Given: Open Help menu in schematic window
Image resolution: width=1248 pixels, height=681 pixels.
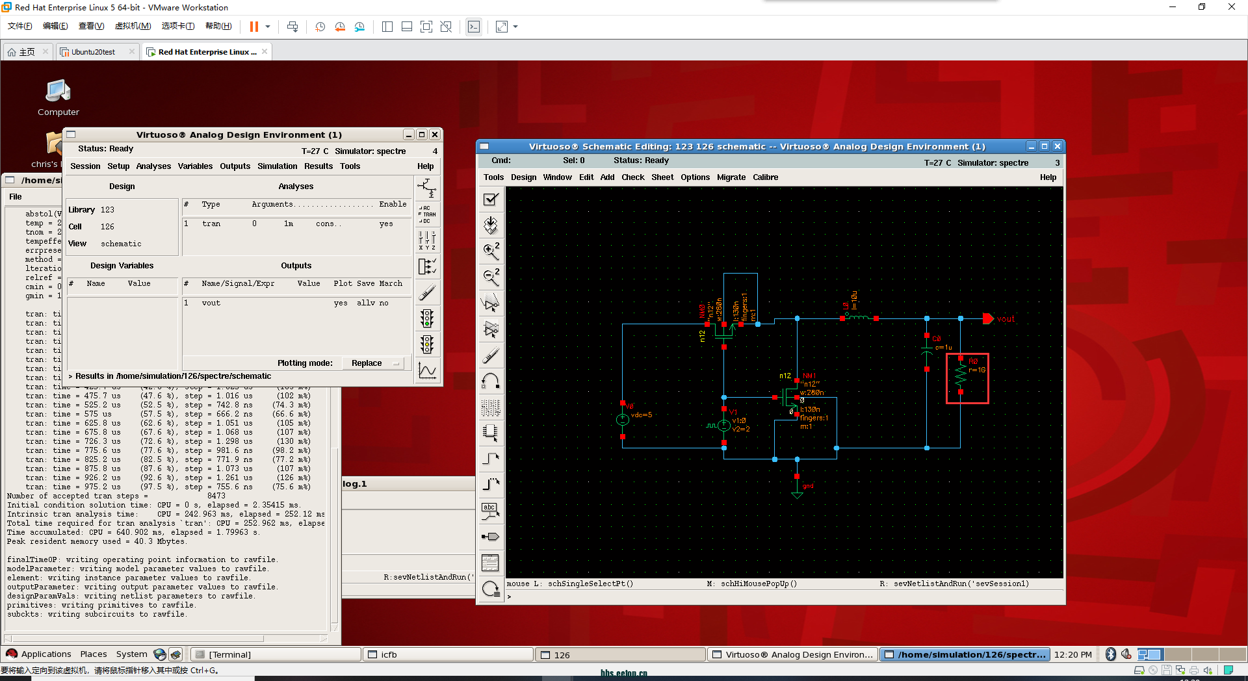Looking at the screenshot, I should pos(1048,177).
